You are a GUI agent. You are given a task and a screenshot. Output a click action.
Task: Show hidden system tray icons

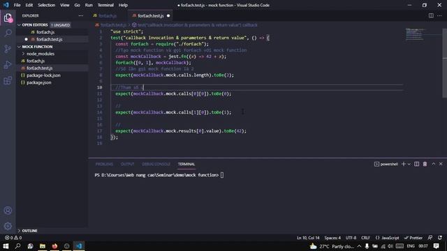coord(359,246)
